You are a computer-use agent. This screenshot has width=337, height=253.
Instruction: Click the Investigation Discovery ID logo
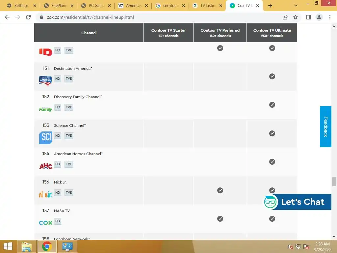pyautogui.click(x=45, y=52)
